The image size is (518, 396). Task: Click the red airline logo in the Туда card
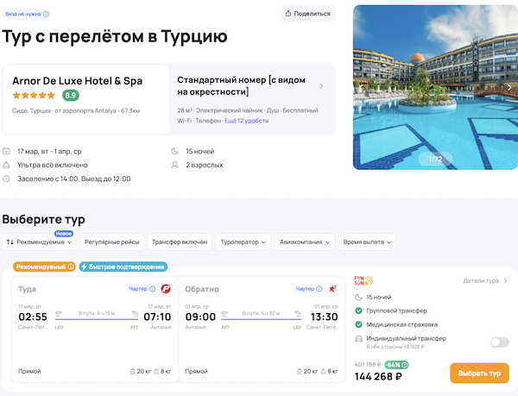pos(167,289)
